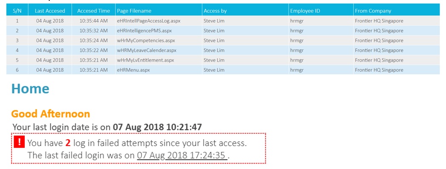
Task: Click the last login date 07 Aug 2018 10:21:47
Action: tap(157, 127)
